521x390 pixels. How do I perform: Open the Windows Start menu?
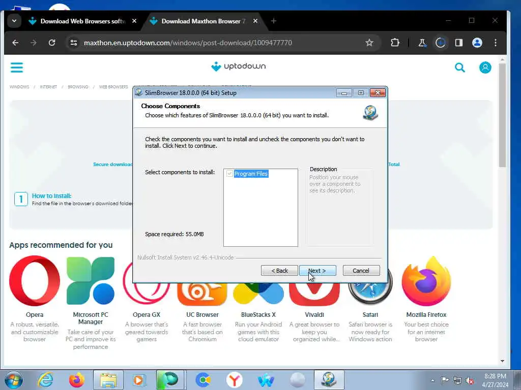pyautogui.click(x=14, y=380)
